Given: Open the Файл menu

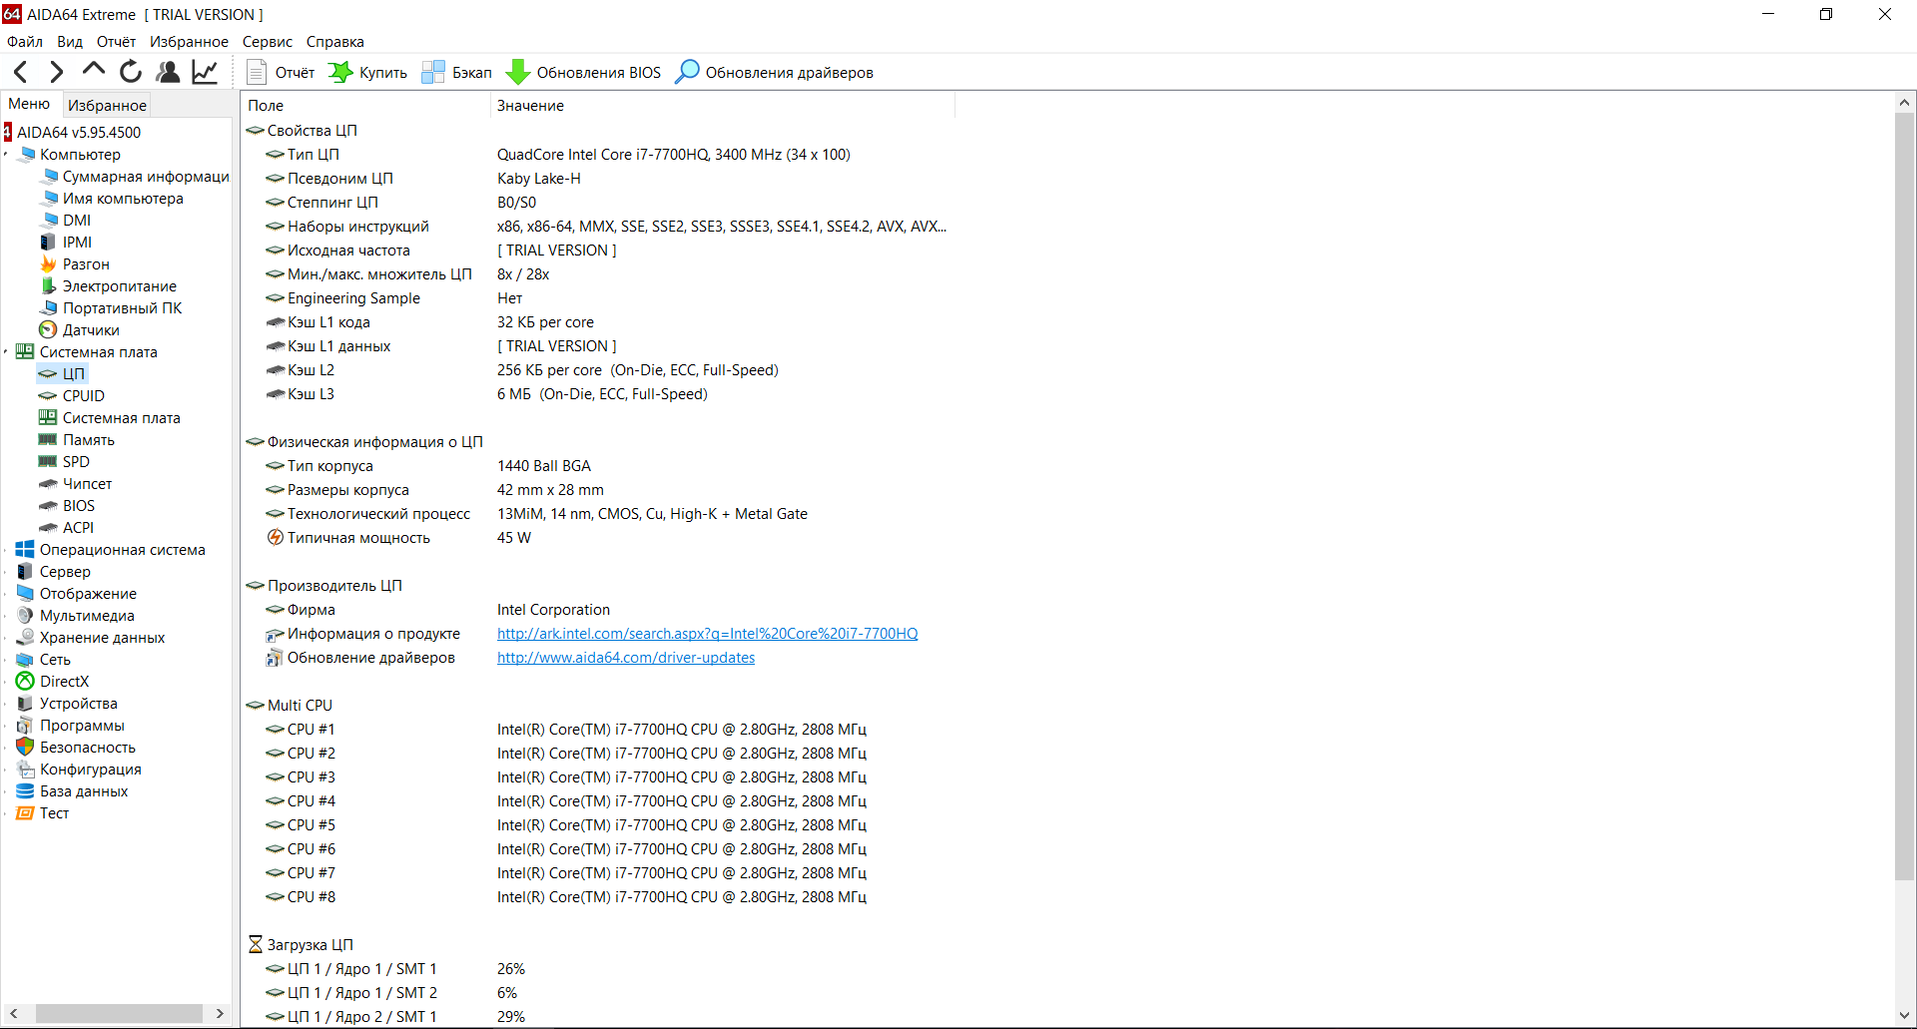Looking at the screenshot, I should pos(25,42).
